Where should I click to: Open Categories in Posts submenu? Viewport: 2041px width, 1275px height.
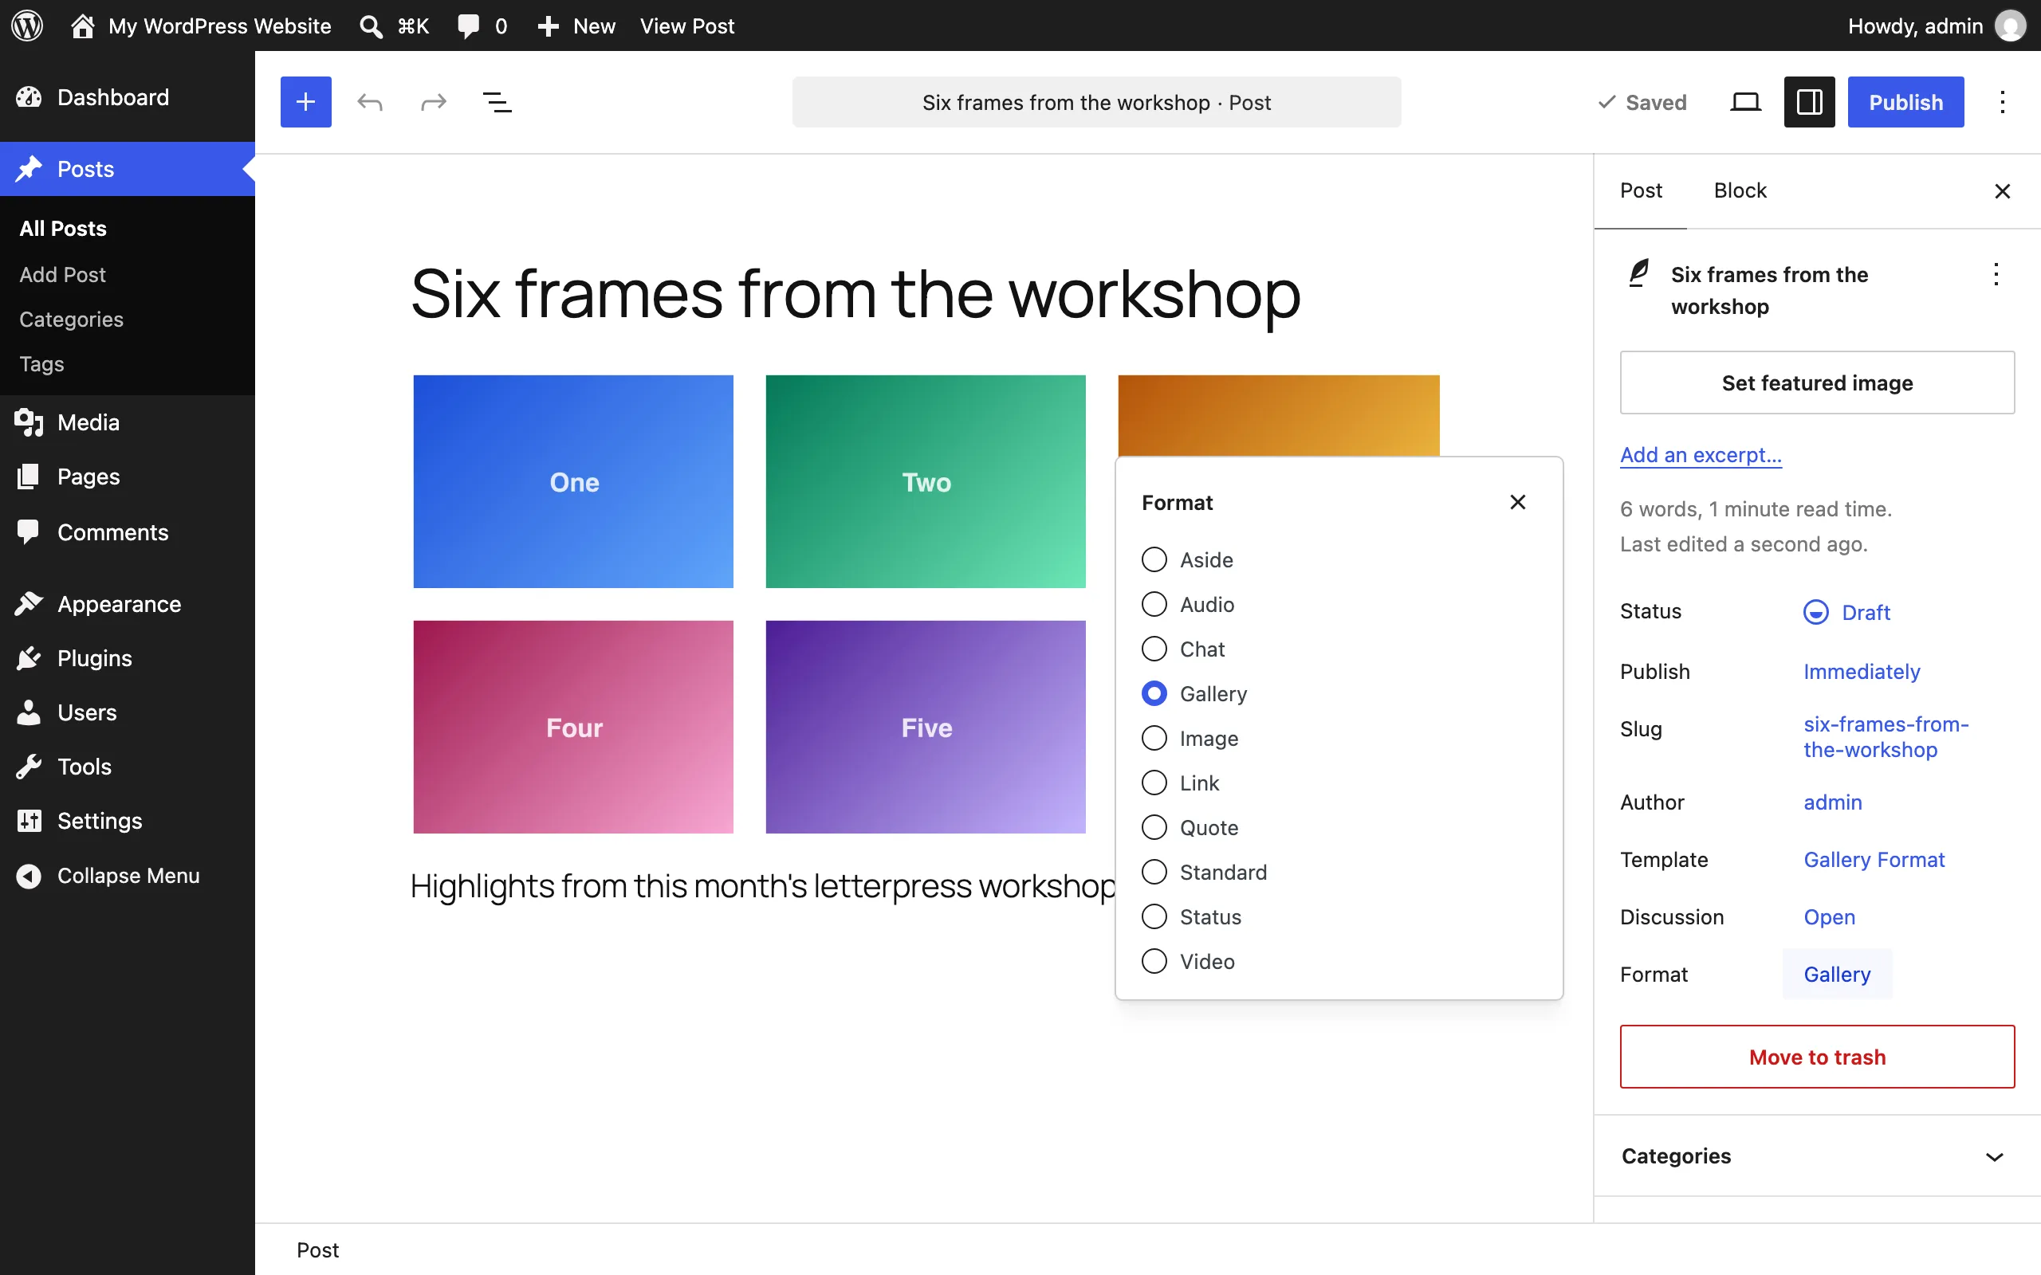pos(72,320)
